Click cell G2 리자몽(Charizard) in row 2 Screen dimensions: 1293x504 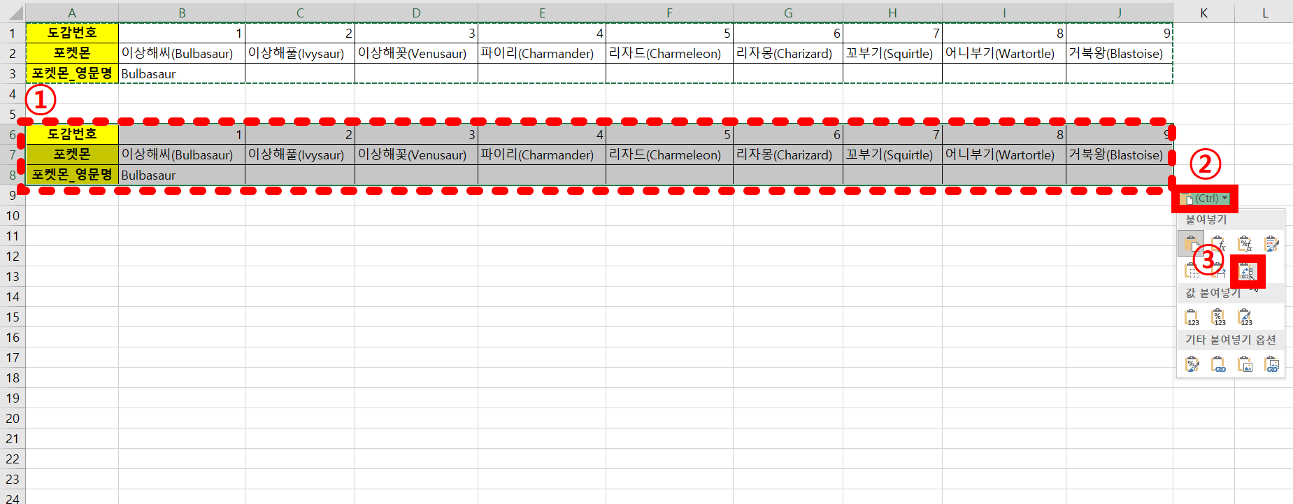(788, 53)
